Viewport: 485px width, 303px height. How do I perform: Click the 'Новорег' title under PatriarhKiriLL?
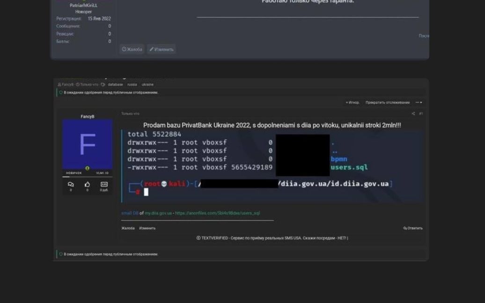[83, 12]
